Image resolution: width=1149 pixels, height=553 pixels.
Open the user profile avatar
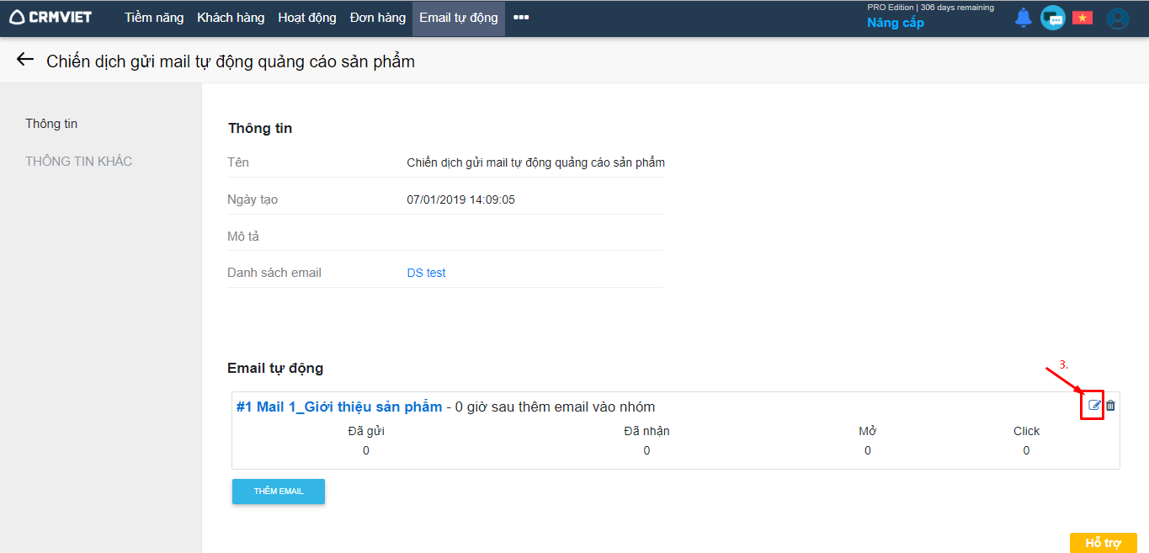pos(1117,19)
